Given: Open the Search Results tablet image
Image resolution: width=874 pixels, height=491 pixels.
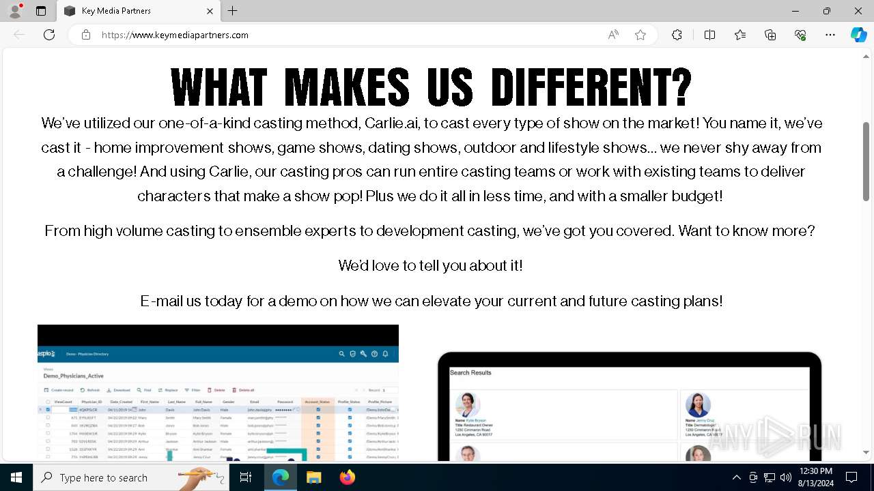Looking at the screenshot, I should click(629, 406).
